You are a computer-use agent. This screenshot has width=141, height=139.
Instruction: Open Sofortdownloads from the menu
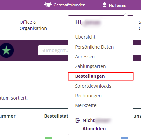click(x=93, y=86)
